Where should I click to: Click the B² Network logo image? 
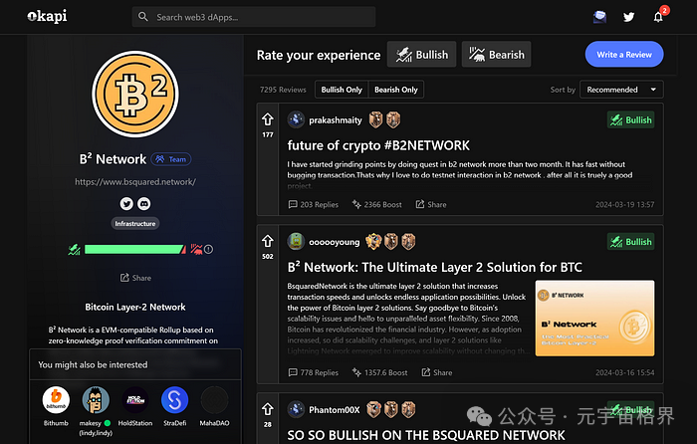(x=135, y=94)
